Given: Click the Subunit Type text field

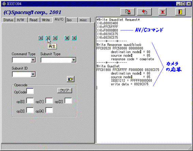Looking at the screenshot, I should 56,60.
